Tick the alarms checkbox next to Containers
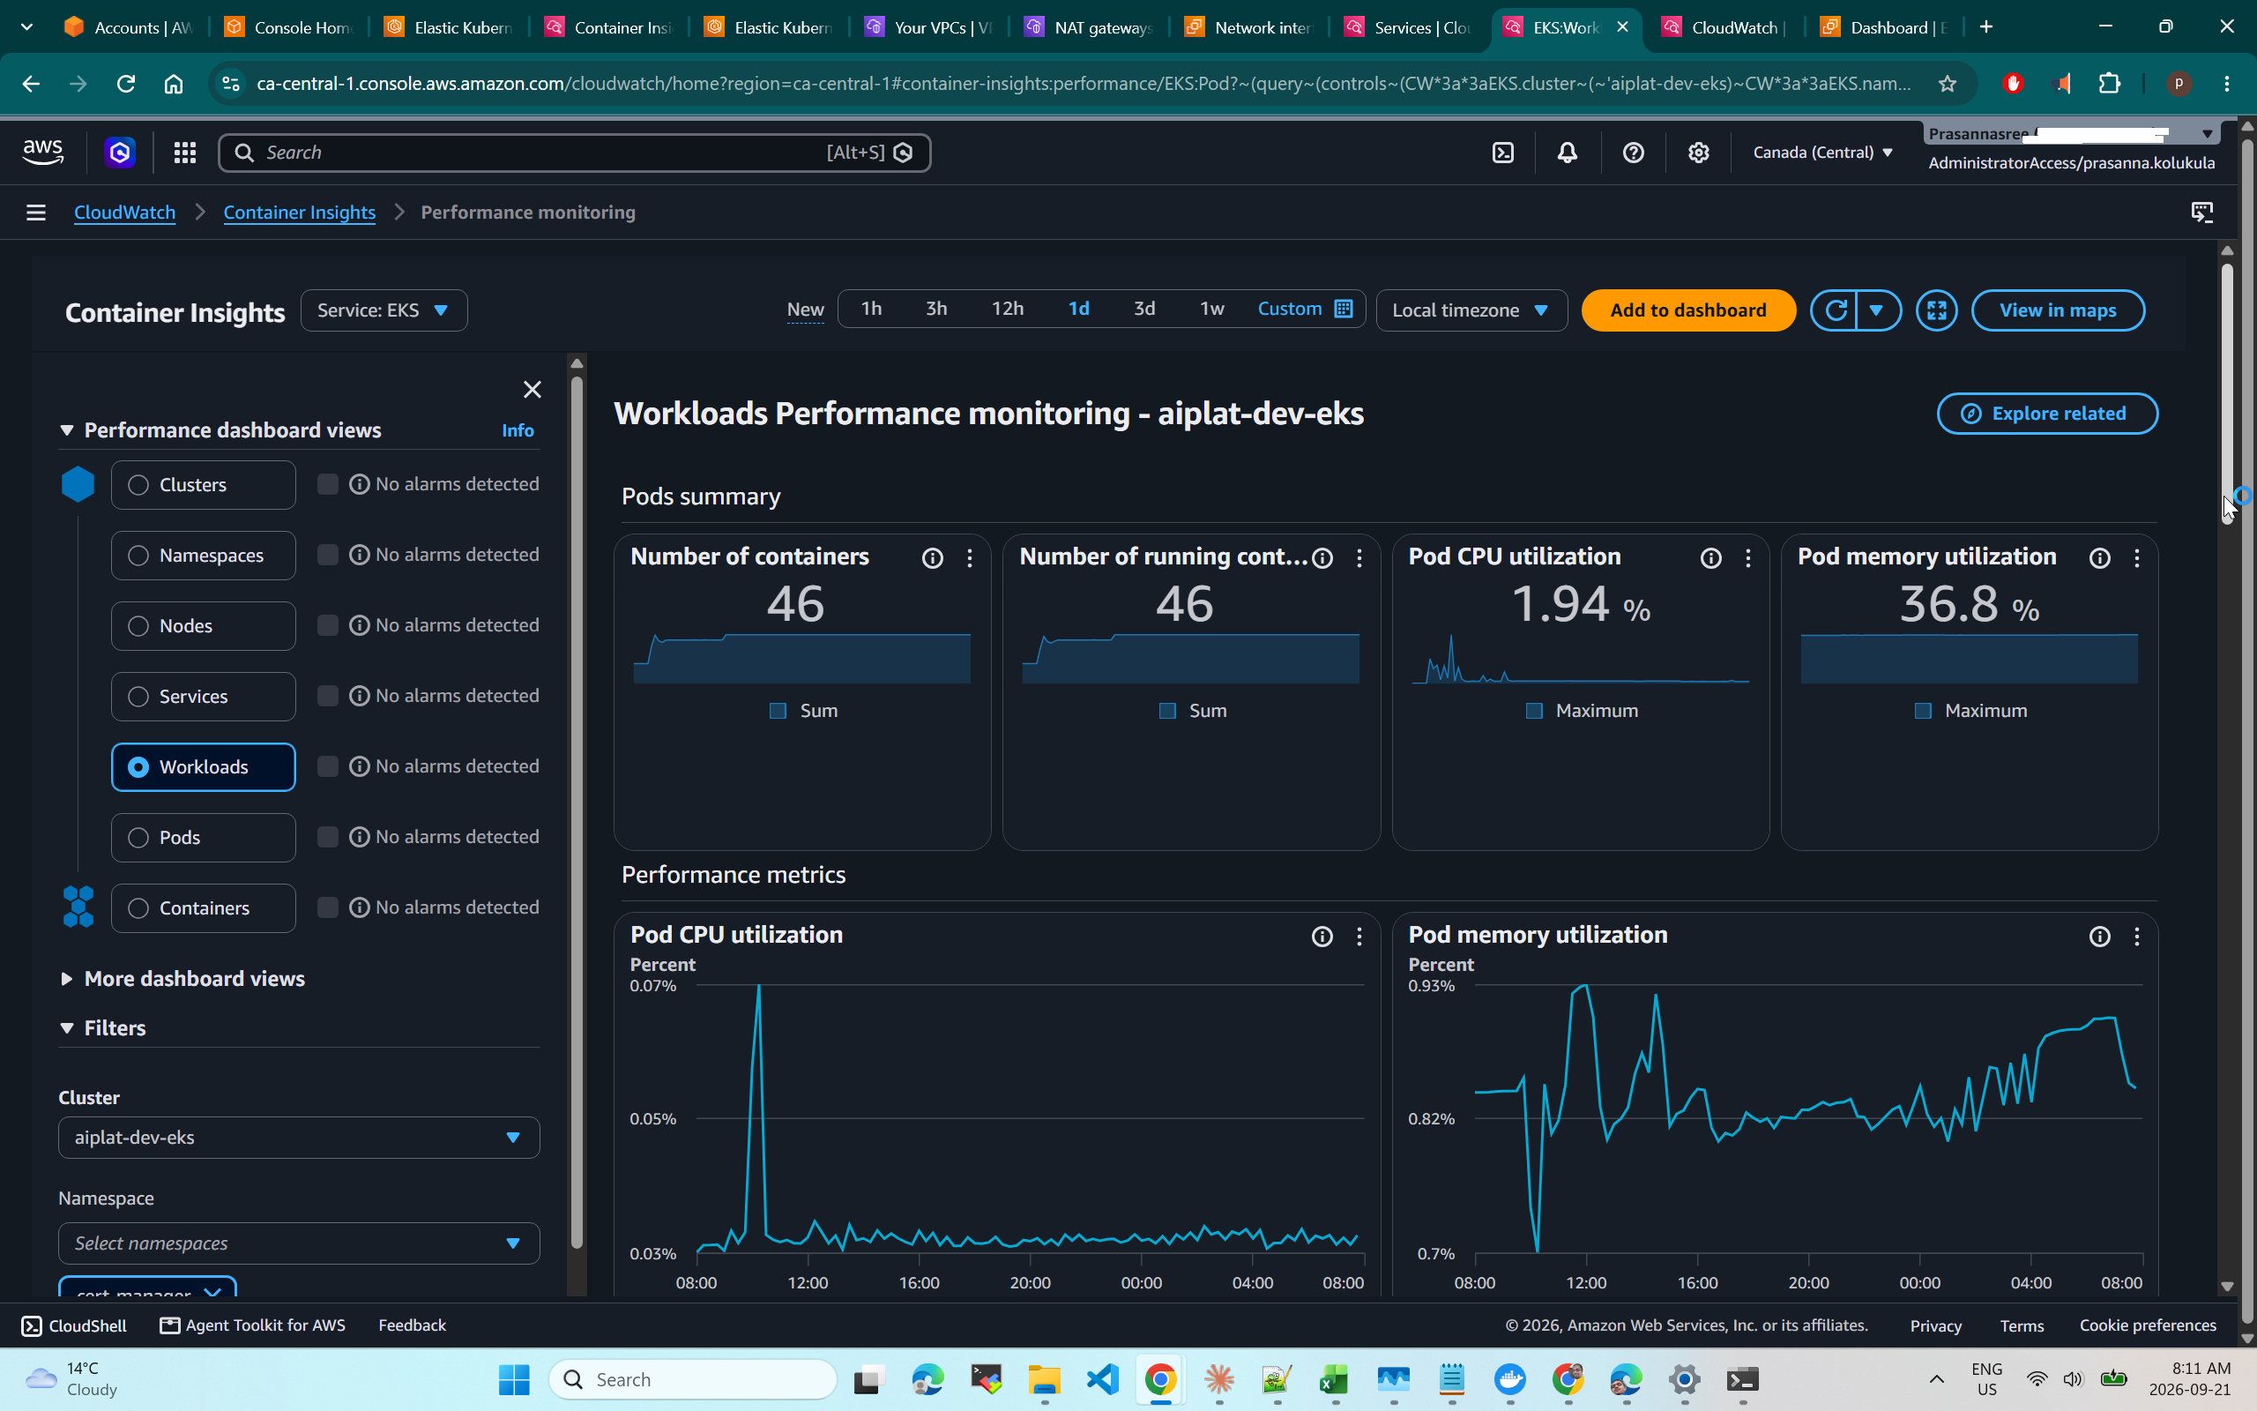The image size is (2257, 1411). (327, 907)
